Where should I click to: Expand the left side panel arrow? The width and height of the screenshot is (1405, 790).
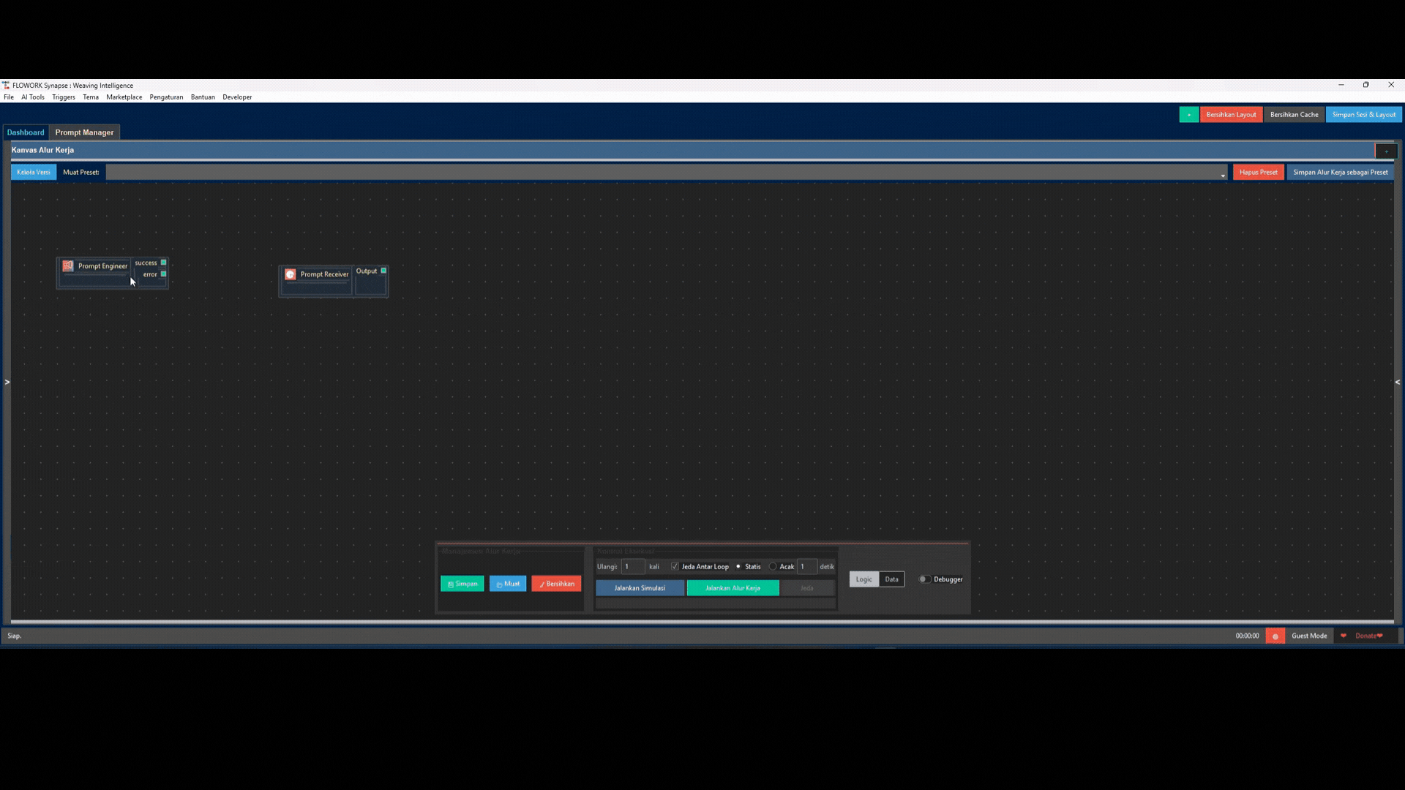coord(7,382)
